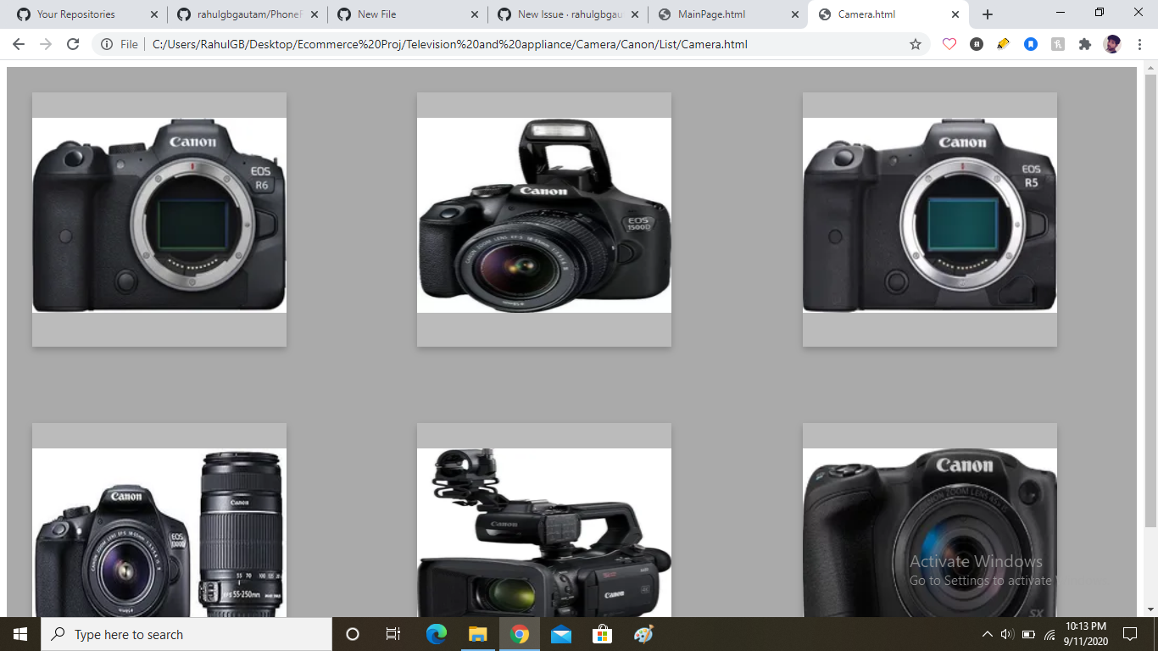1158x651 pixels.
Task: Open the Canon camcorder image
Action: tap(544, 532)
